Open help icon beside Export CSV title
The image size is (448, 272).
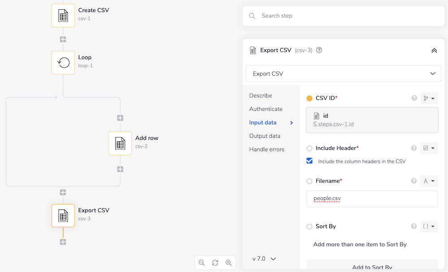319,51
